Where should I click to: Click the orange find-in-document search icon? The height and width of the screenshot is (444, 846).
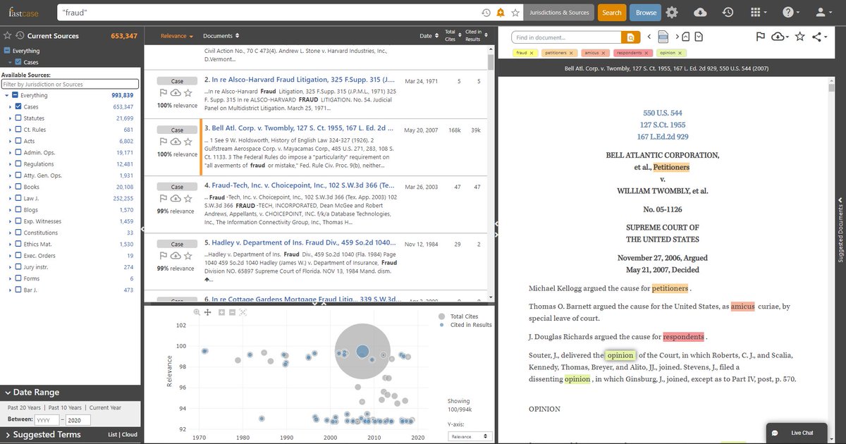click(x=630, y=37)
